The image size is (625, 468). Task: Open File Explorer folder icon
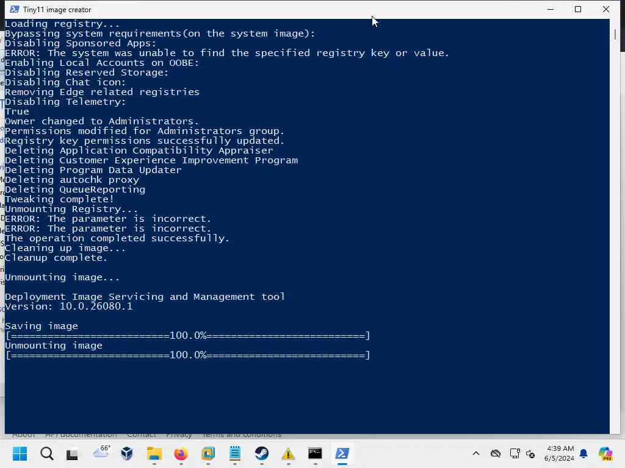click(x=154, y=453)
